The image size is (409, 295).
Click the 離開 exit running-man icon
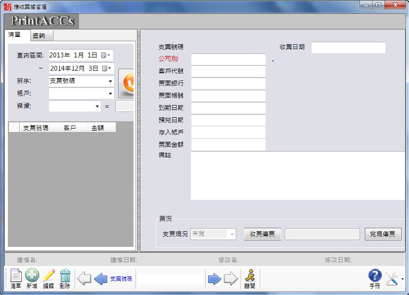click(250, 278)
